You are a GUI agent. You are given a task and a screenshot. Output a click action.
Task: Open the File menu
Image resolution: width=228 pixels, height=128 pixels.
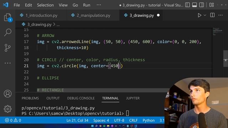click(17, 5)
